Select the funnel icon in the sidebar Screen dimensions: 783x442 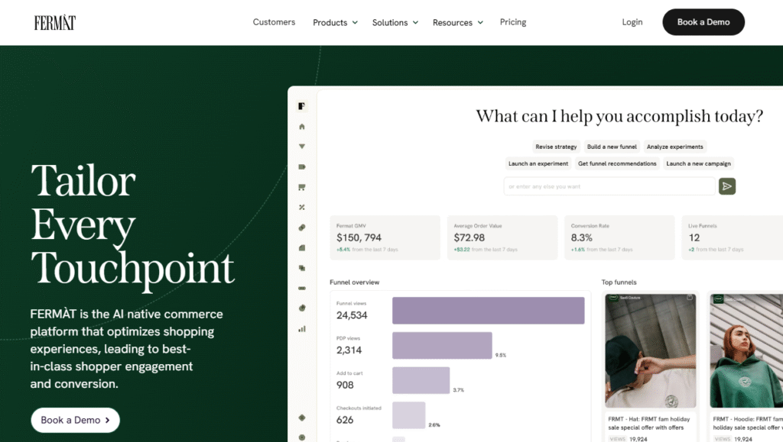(301, 147)
